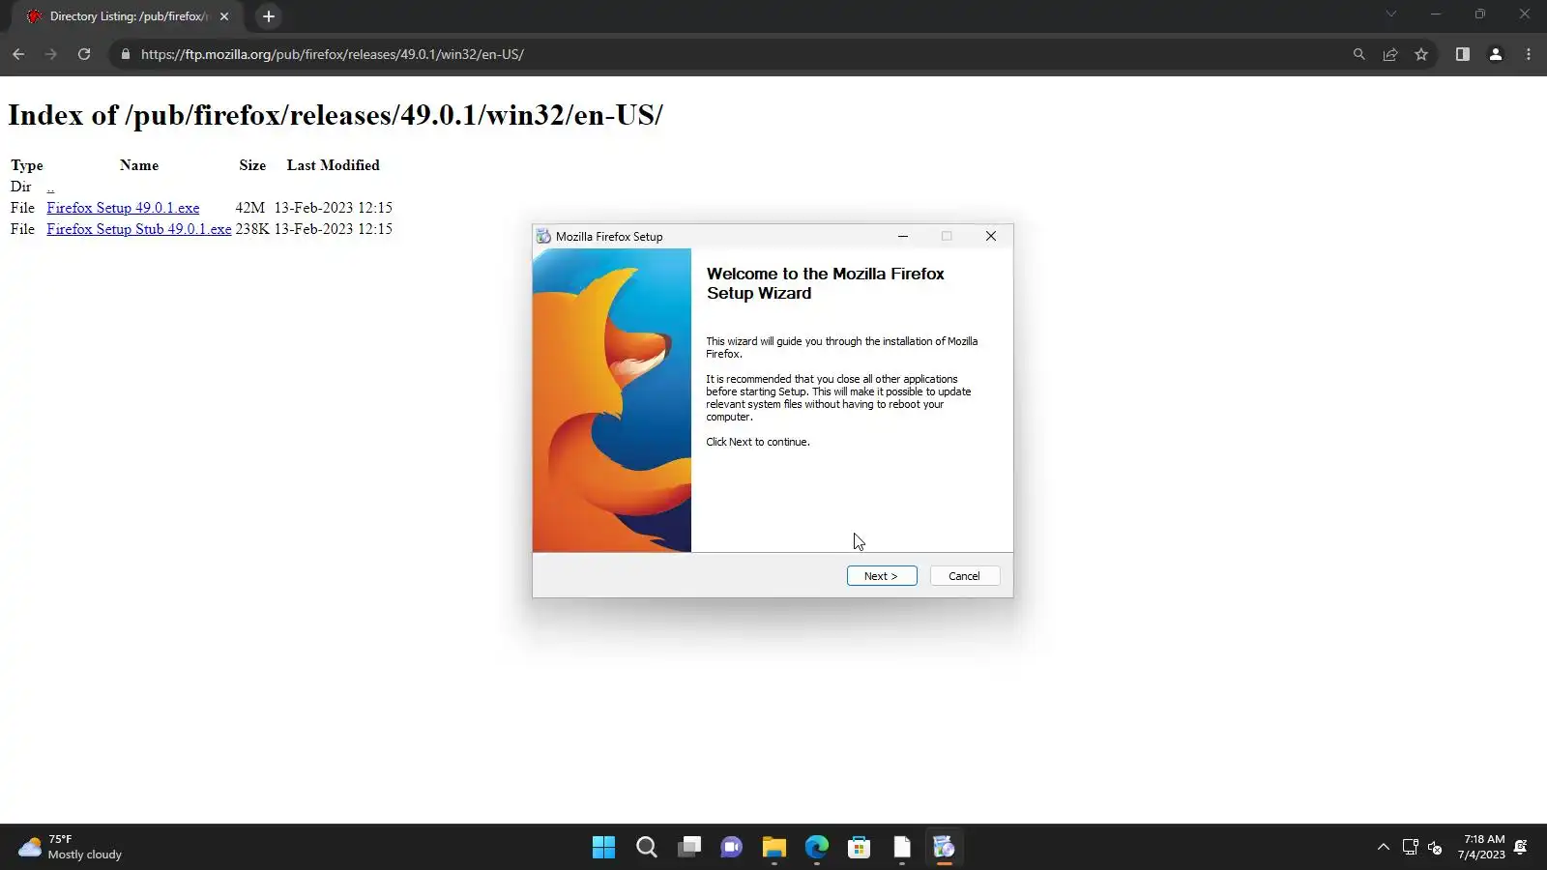Click Next in Firefox Setup wizard
The width and height of the screenshot is (1547, 870).
tap(882, 576)
